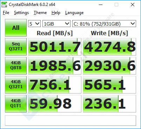This screenshot has height=129, width=141.
Task: Close the CrystalDiskMark window
Action: pyautogui.click(x=133, y=5)
